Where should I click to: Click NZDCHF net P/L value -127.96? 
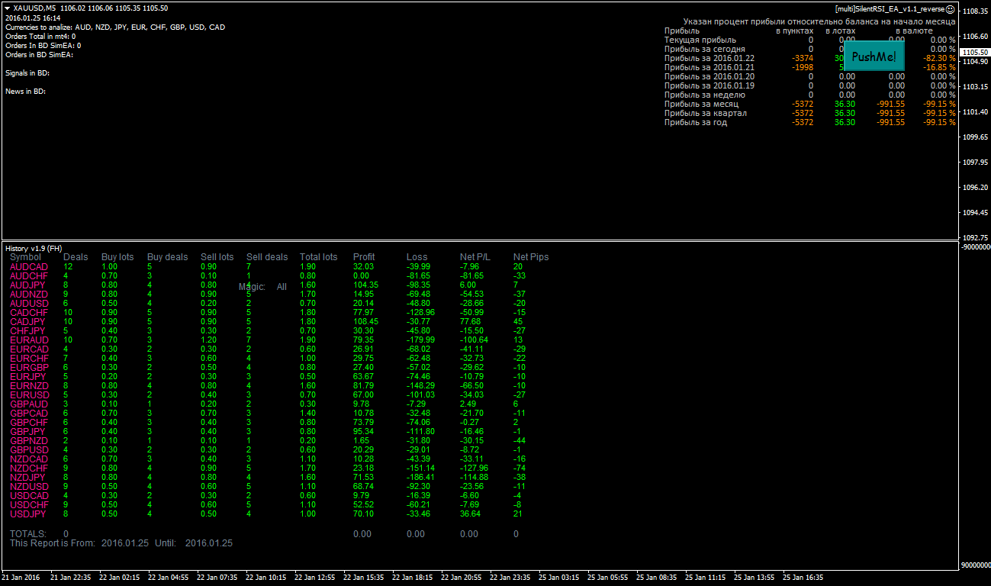point(475,468)
